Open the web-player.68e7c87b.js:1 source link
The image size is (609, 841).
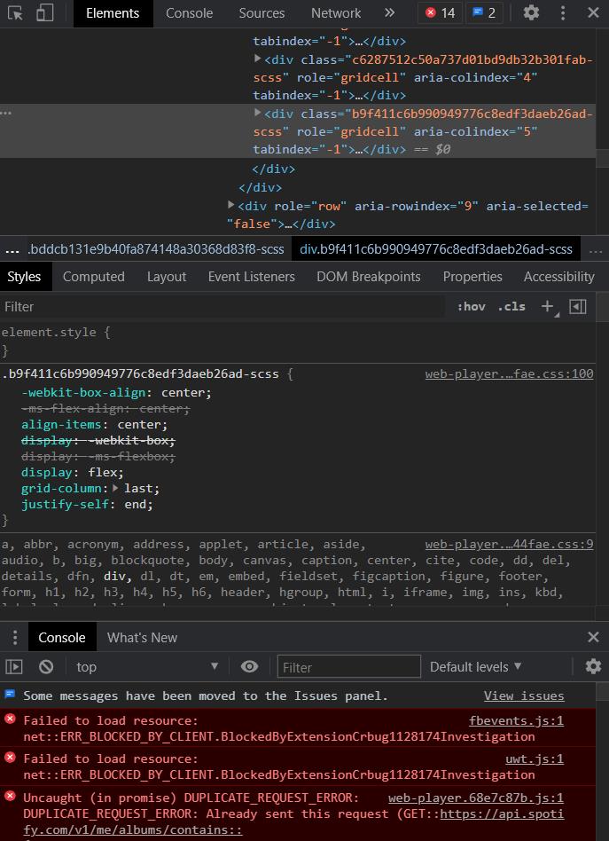pyautogui.click(x=476, y=798)
